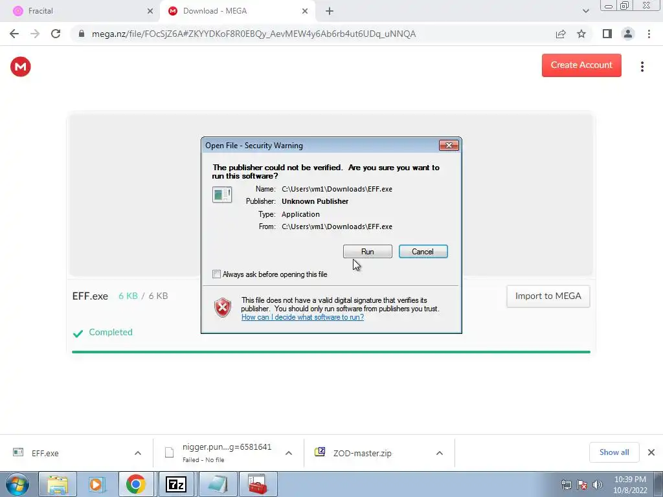
Task: Bookmark this page with star icon
Action: tap(581, 34)
